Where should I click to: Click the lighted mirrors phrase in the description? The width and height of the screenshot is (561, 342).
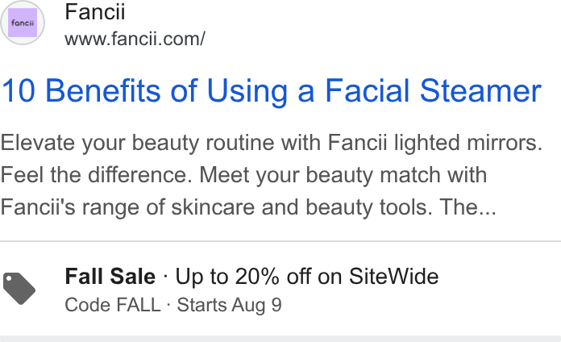click(468, 143)
